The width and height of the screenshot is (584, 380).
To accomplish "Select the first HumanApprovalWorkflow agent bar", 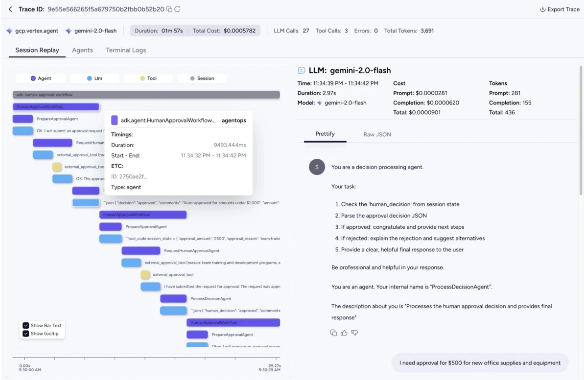I will [x=56, y=107].
